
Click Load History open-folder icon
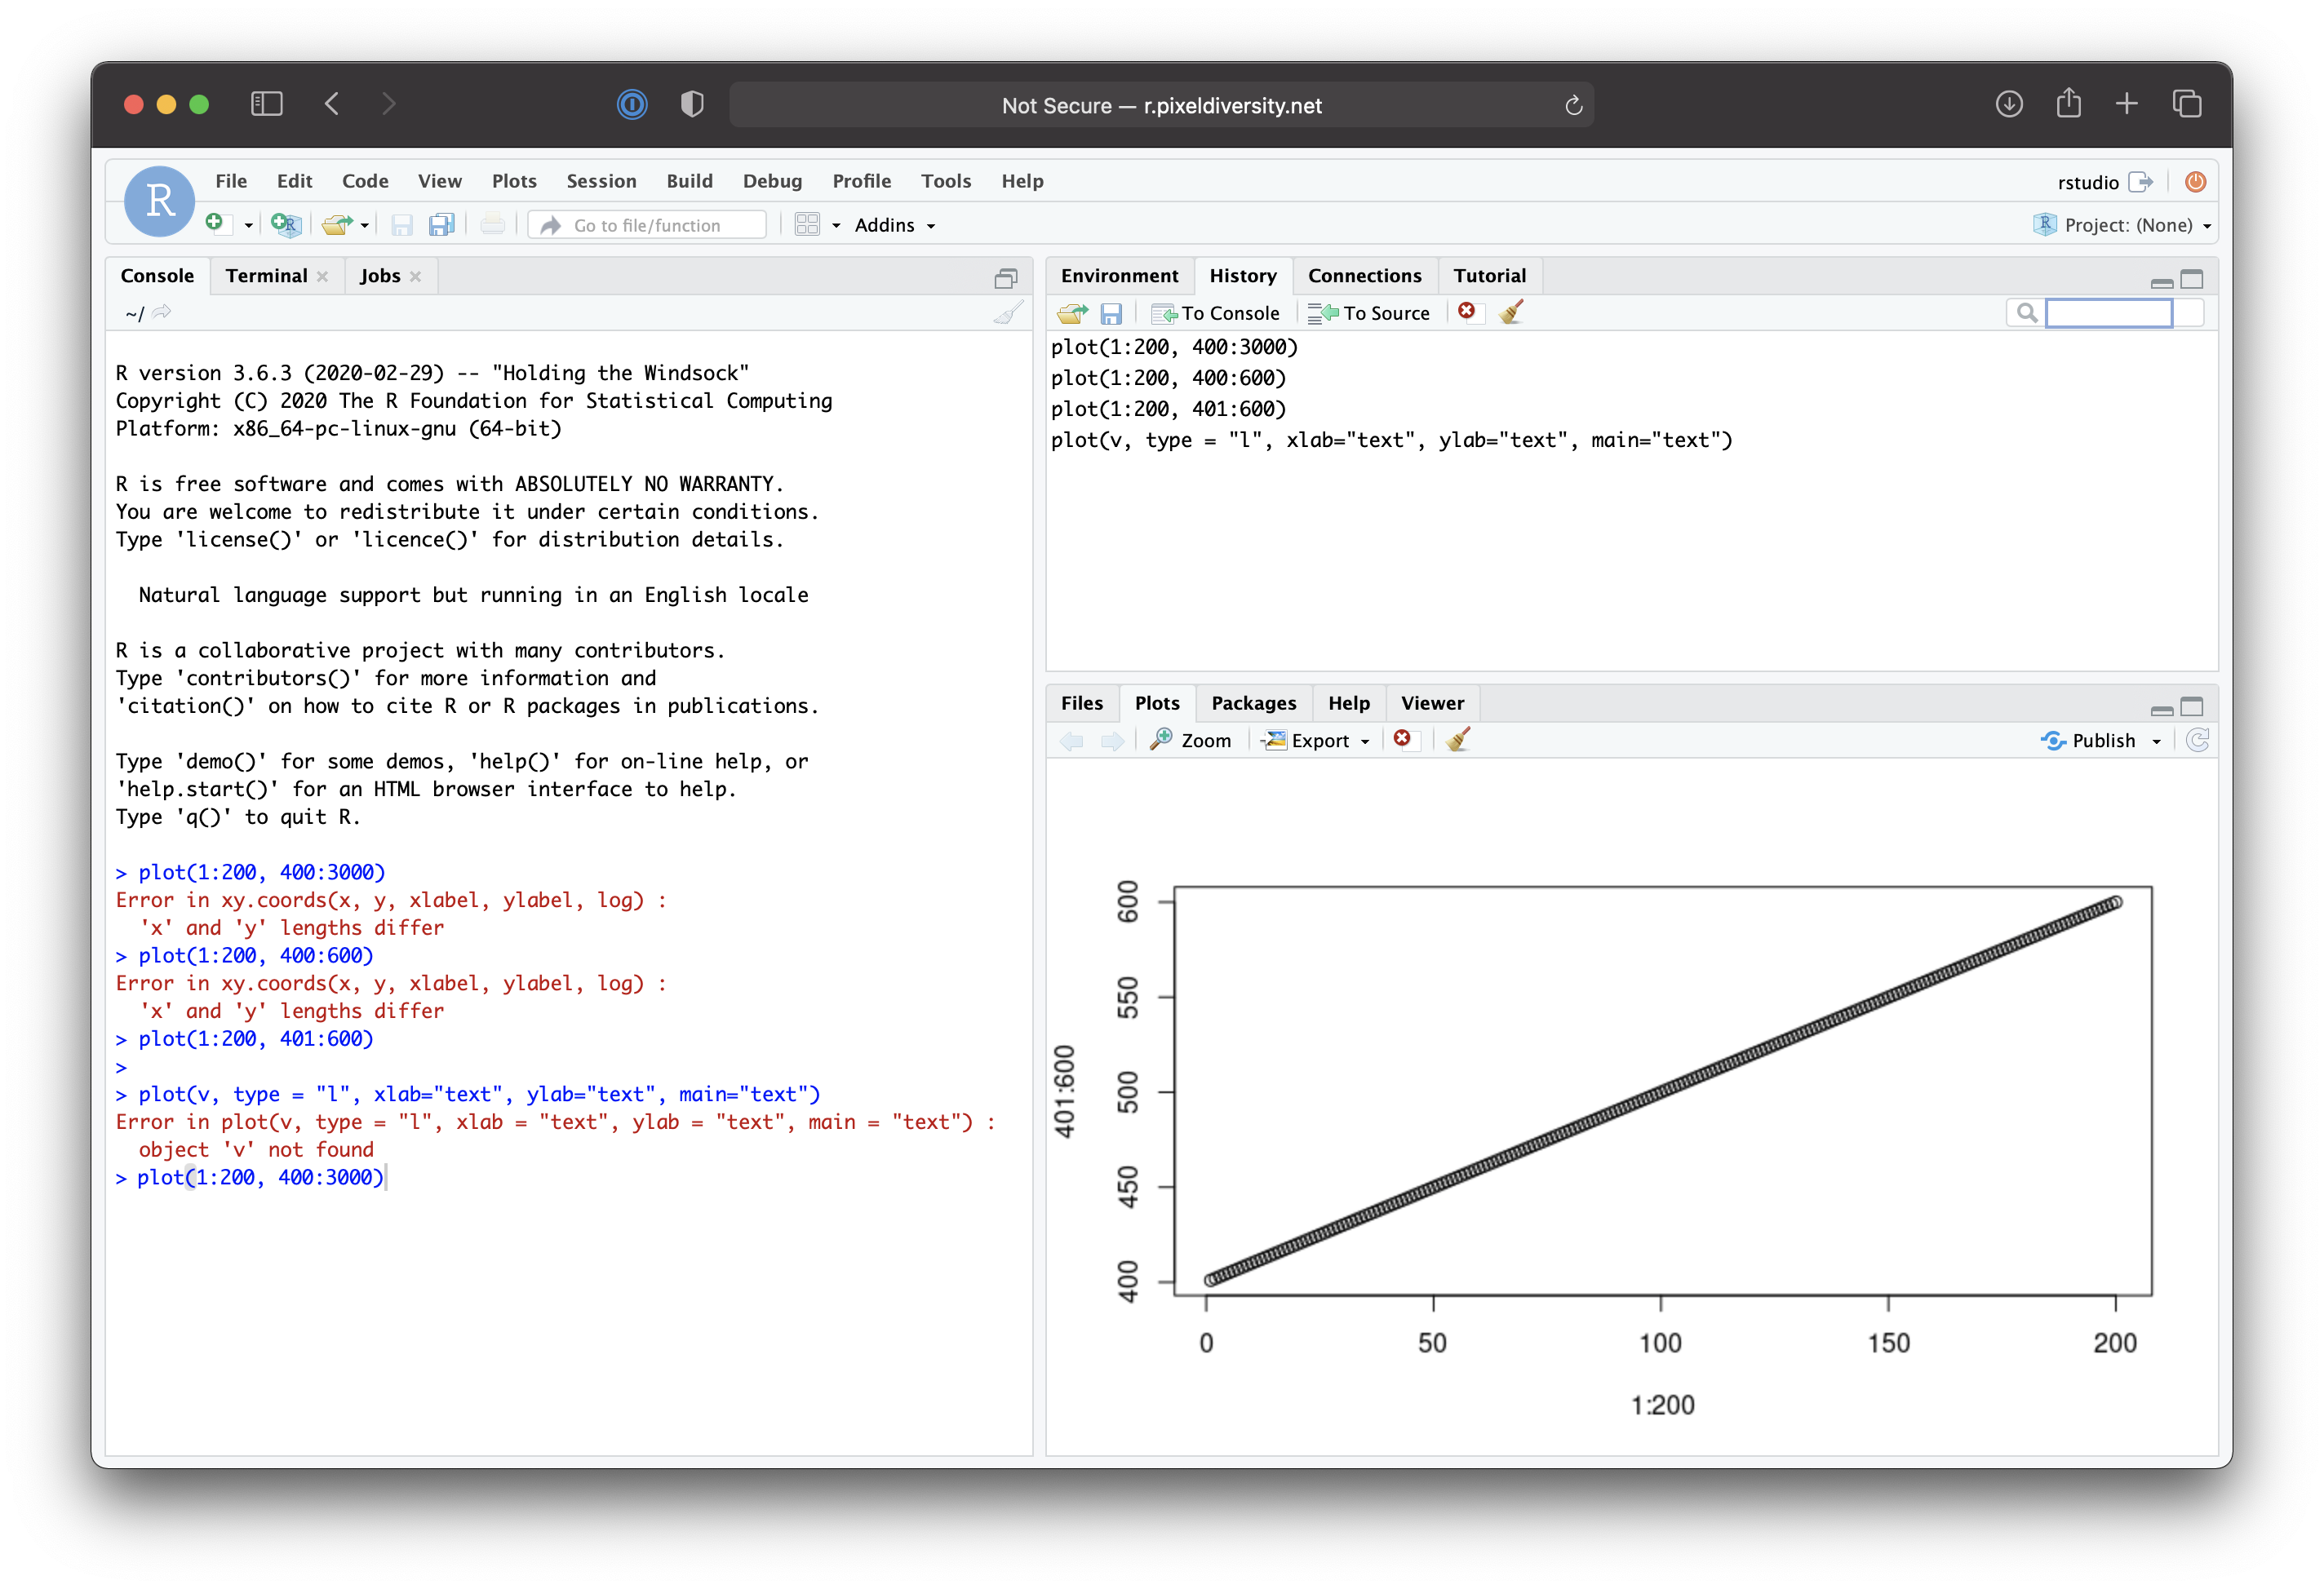(1072, 314)
